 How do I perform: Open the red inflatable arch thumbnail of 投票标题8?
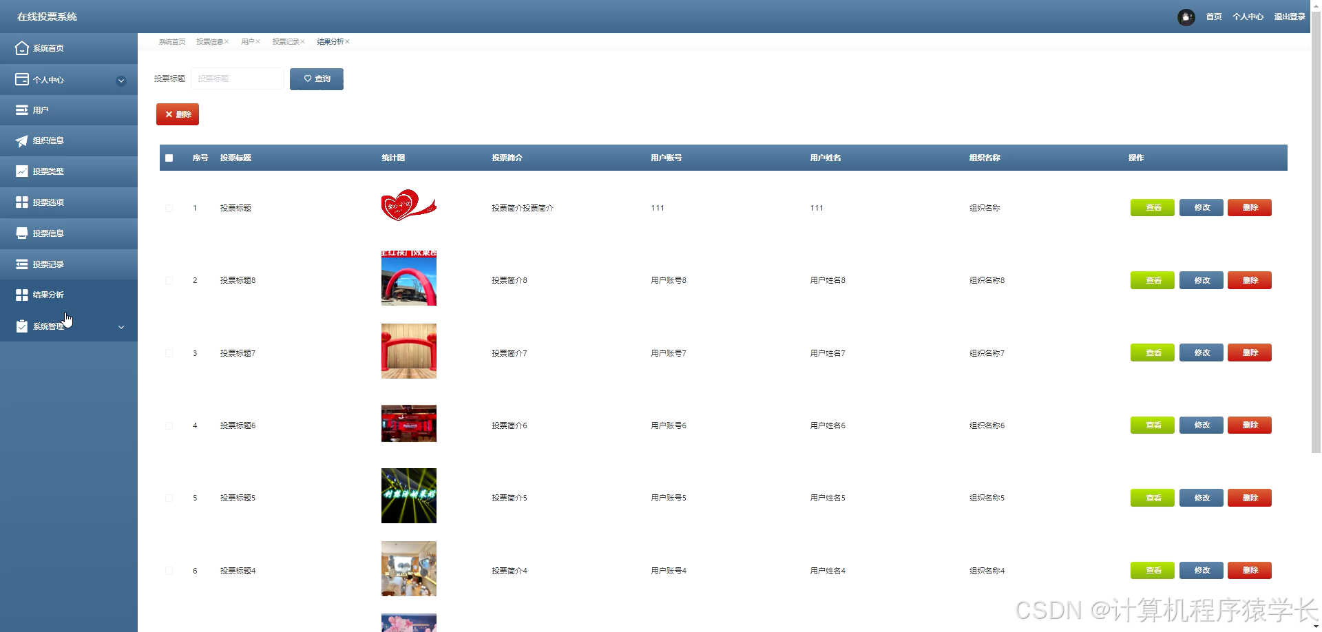(409, 278)
